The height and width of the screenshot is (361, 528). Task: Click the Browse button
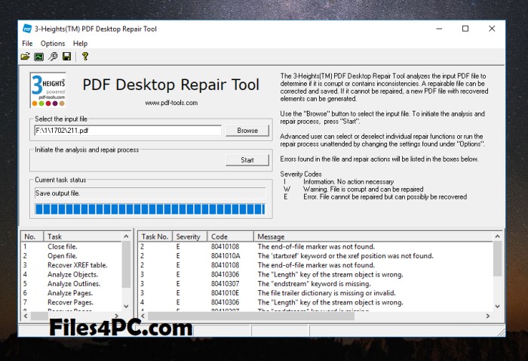[247, 131]
